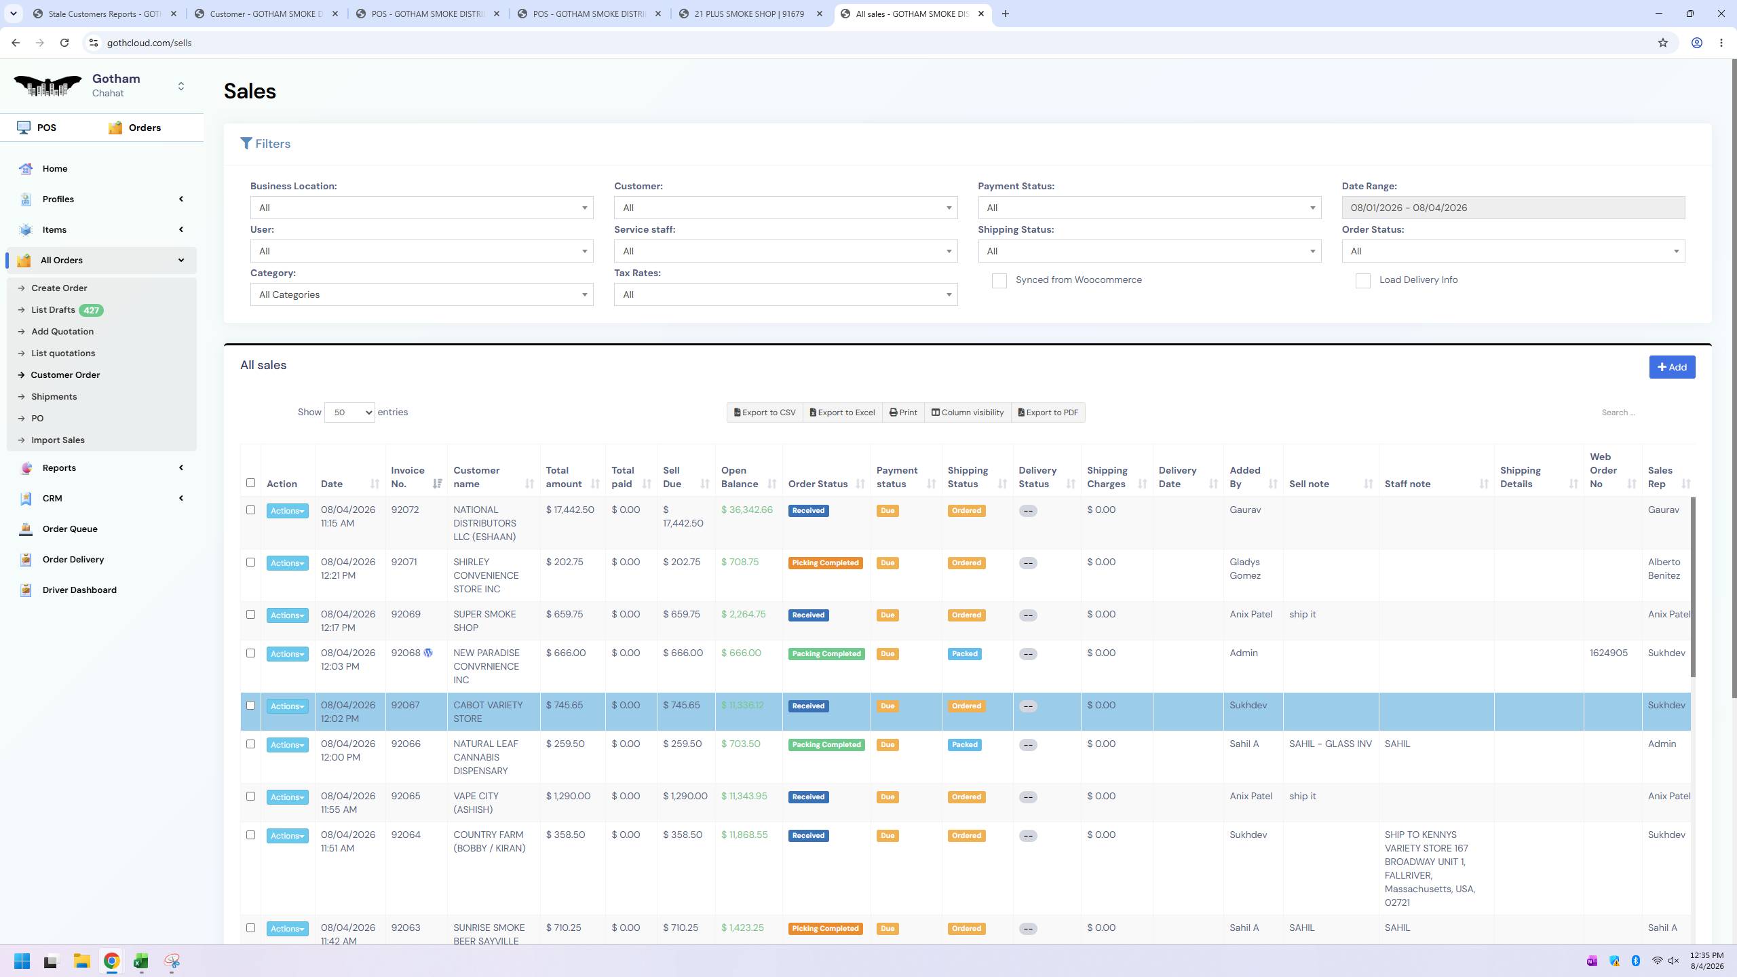This screenshot has height=977, width=1737.
Task: Open Actions dropdown for invoice 92067
Action: pos(287,706)
